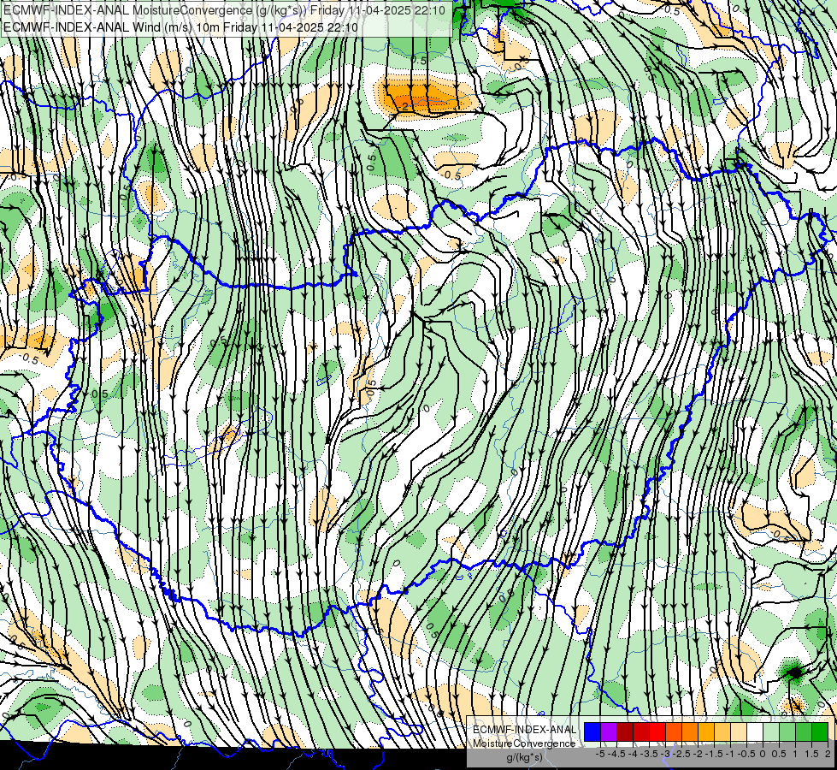Image resolution: width=837 pixels, height=770 pixels.
Task: Click the legend tick label -3.5
Action: 649,754
